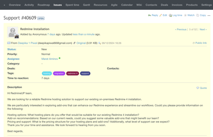This screenshot has width=213, height=137.
Task: Click the Copy pages icon
Action: pos(198,15)
